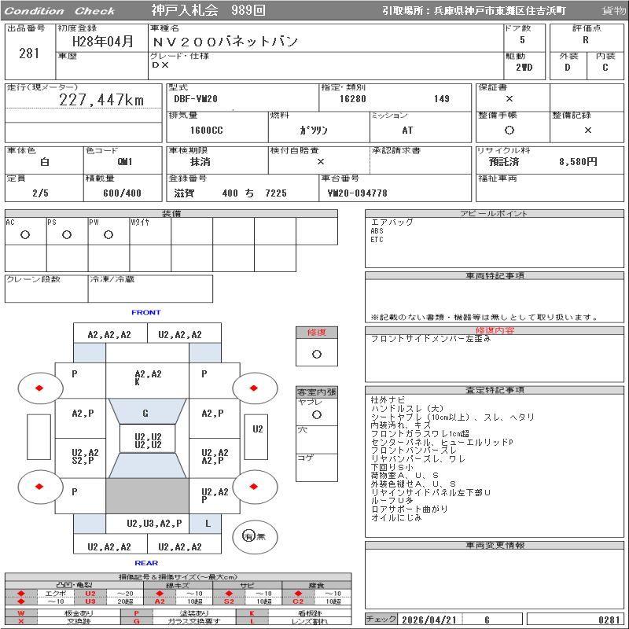Image resolution: width=629 pixels, height=629 pixels.
Task: Click the circled 有 spare tire mark
Action: tap(248, 536)
